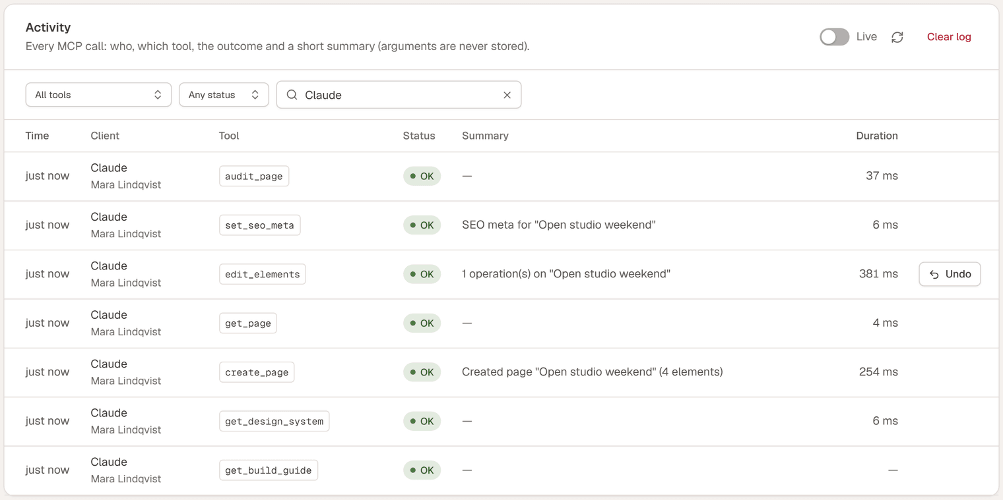Click the get_build_guide tool tag
This screenshot has width=1003, height=500.
(x=268, y=470)
